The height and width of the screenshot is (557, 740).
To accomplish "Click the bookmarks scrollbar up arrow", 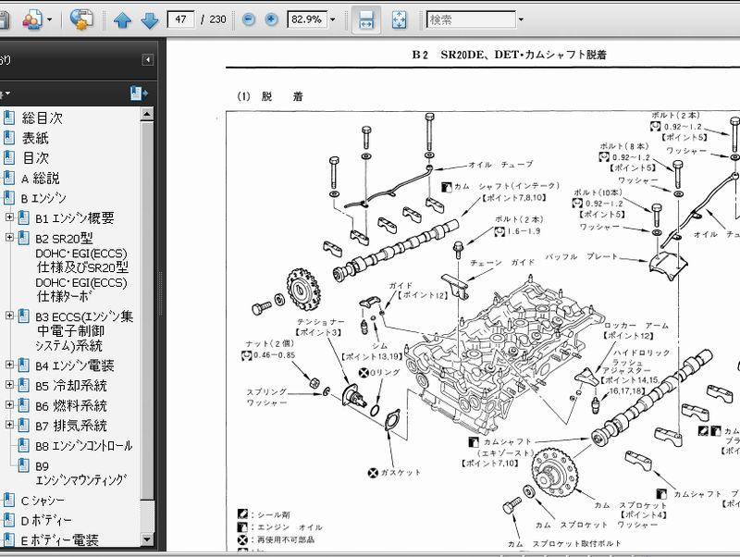I will pos(147,114).
